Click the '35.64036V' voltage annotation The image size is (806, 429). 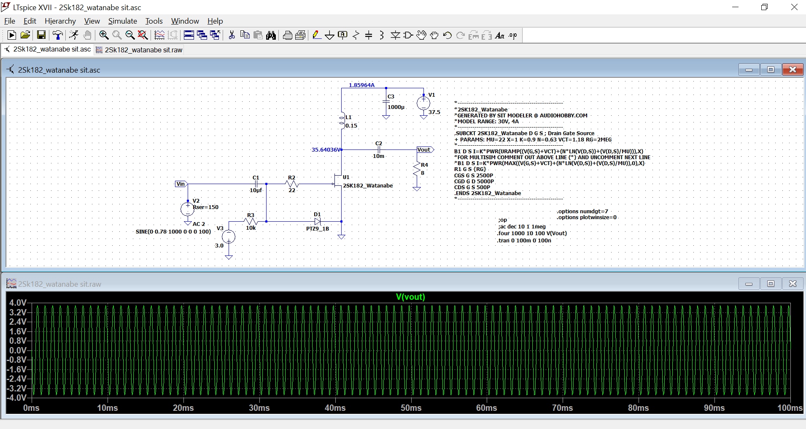click(x=326, y=150)
